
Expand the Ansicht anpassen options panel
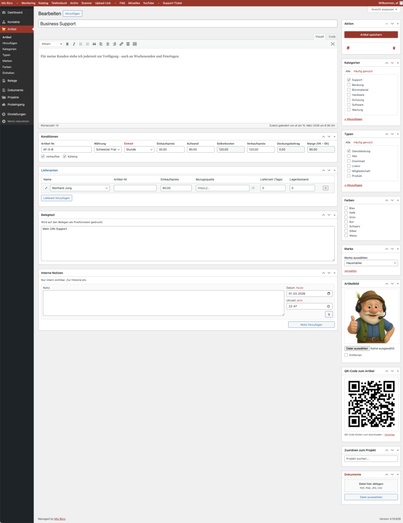pyautogui.click(x=383, y=9)
